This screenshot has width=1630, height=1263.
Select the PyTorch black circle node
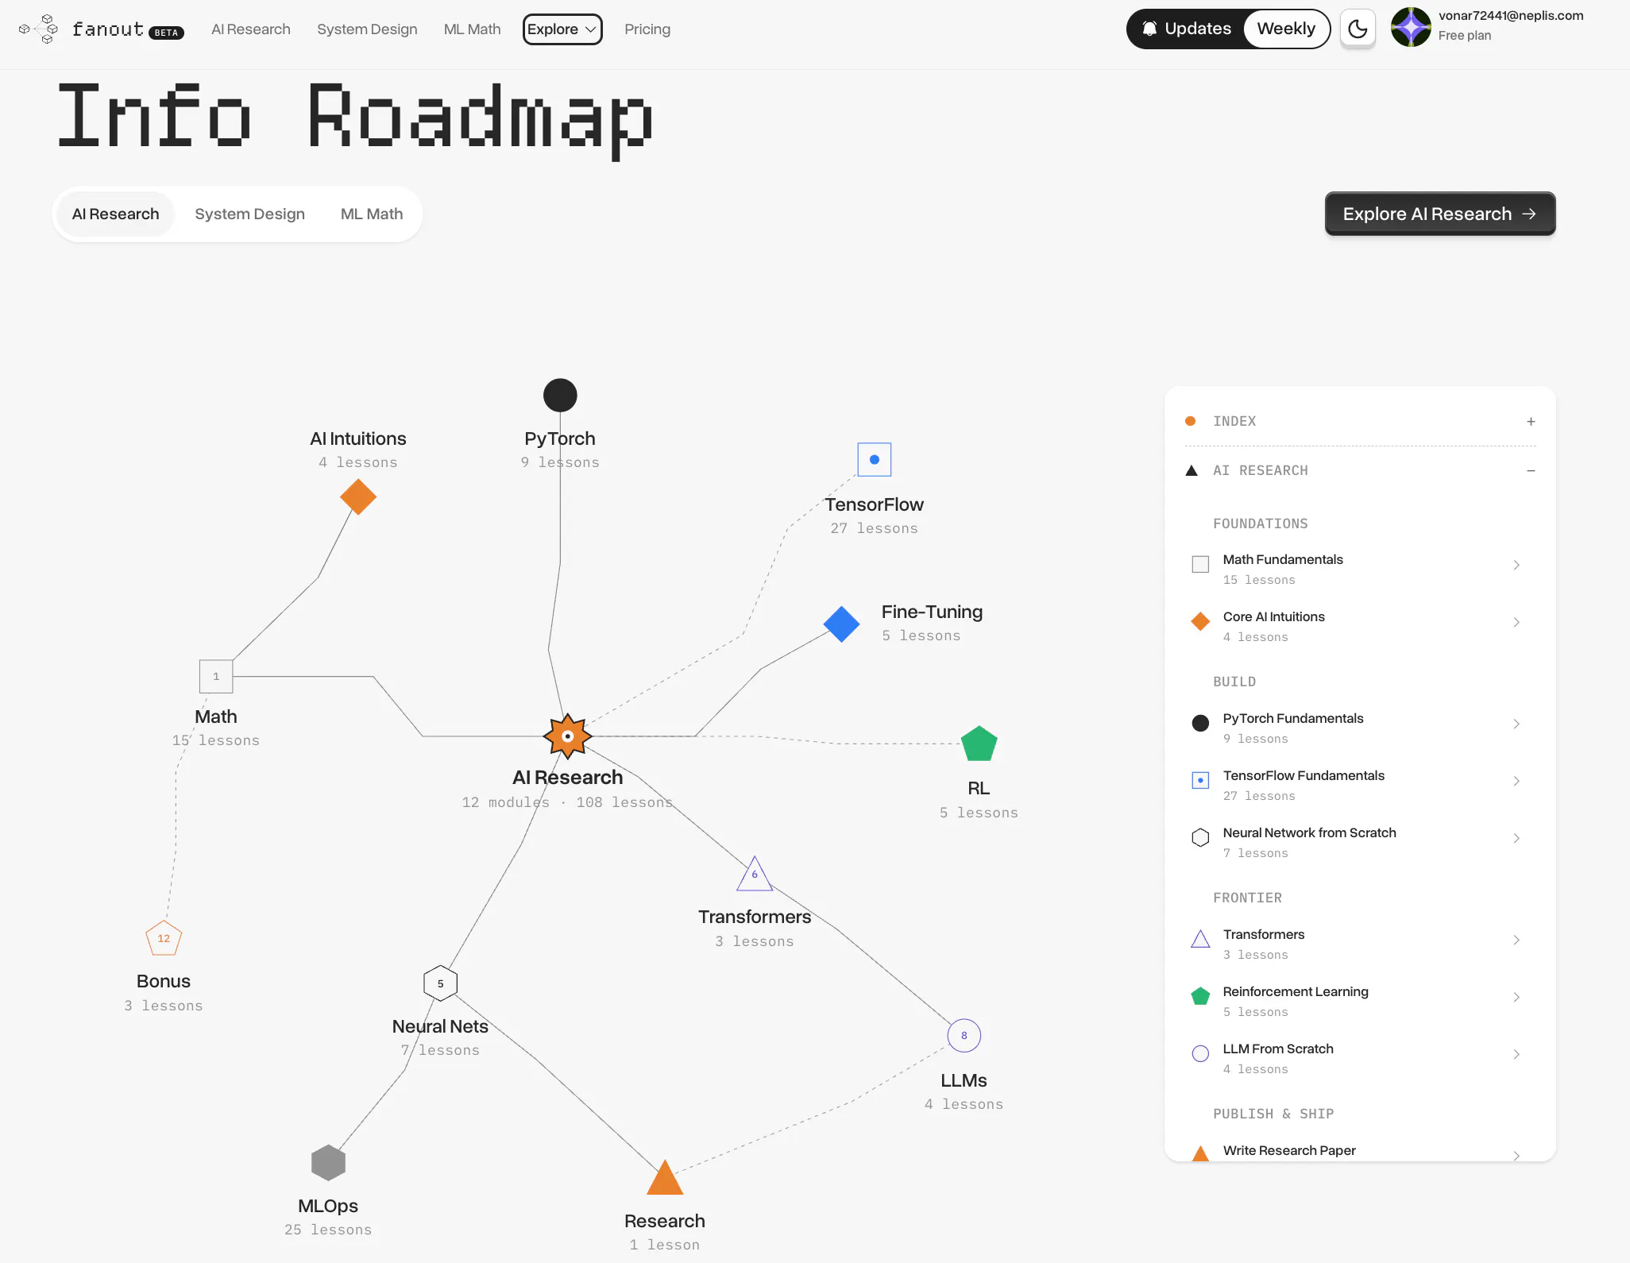560,395
